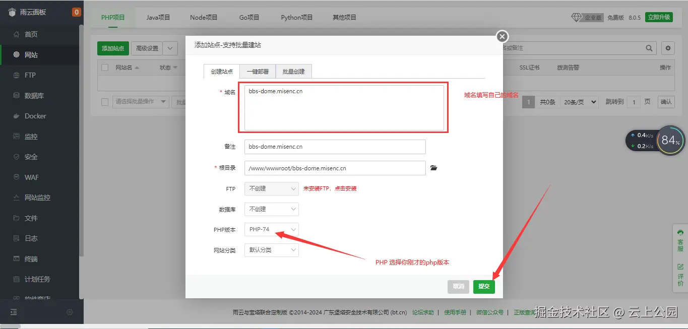Viewport: 688px width, 329px height.
Task: Click the 根目录 path input field
Action: 335,168
